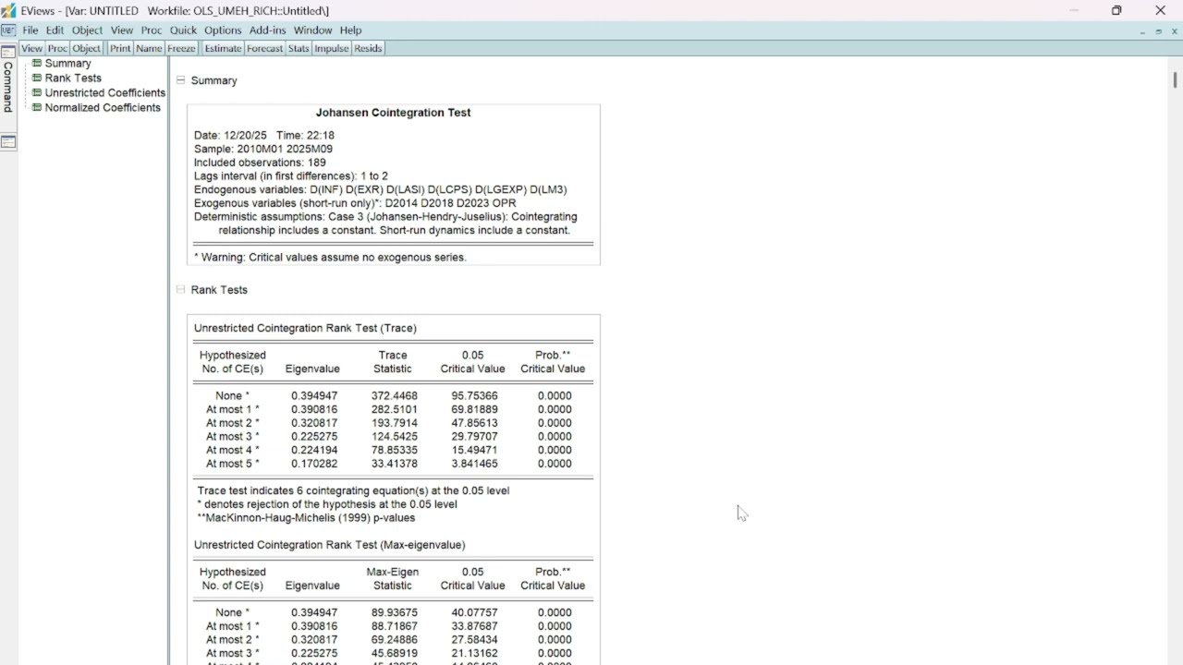
Task: Open the Help menu
Action: [x=350, y=30]
